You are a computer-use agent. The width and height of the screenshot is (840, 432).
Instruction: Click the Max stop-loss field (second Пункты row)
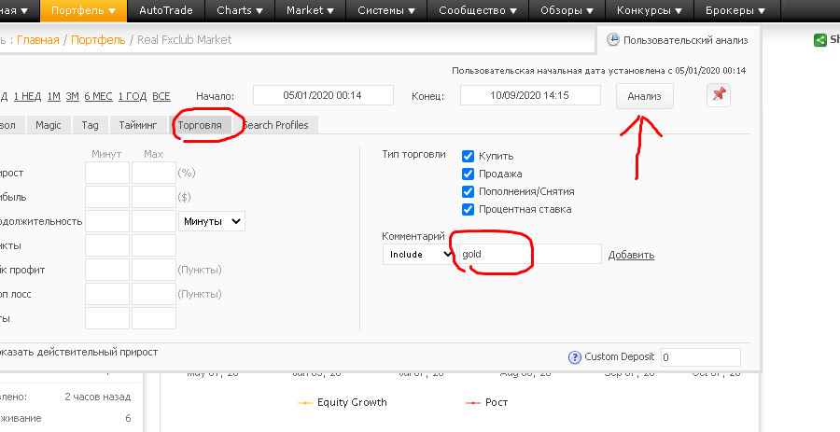pos(154,294)
